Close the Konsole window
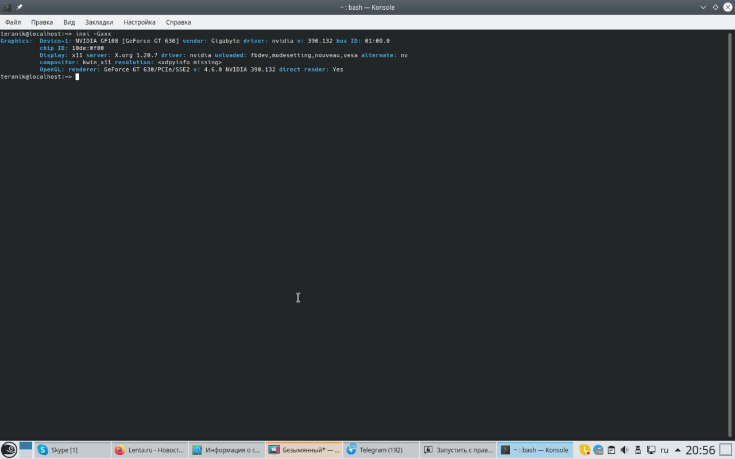Viewport: 735px width, 459px height. (x=728, y=7)
